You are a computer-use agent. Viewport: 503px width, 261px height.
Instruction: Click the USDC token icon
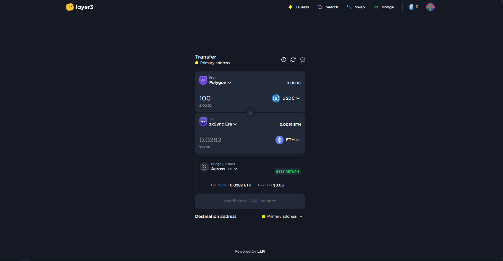(x=276, y=98)
